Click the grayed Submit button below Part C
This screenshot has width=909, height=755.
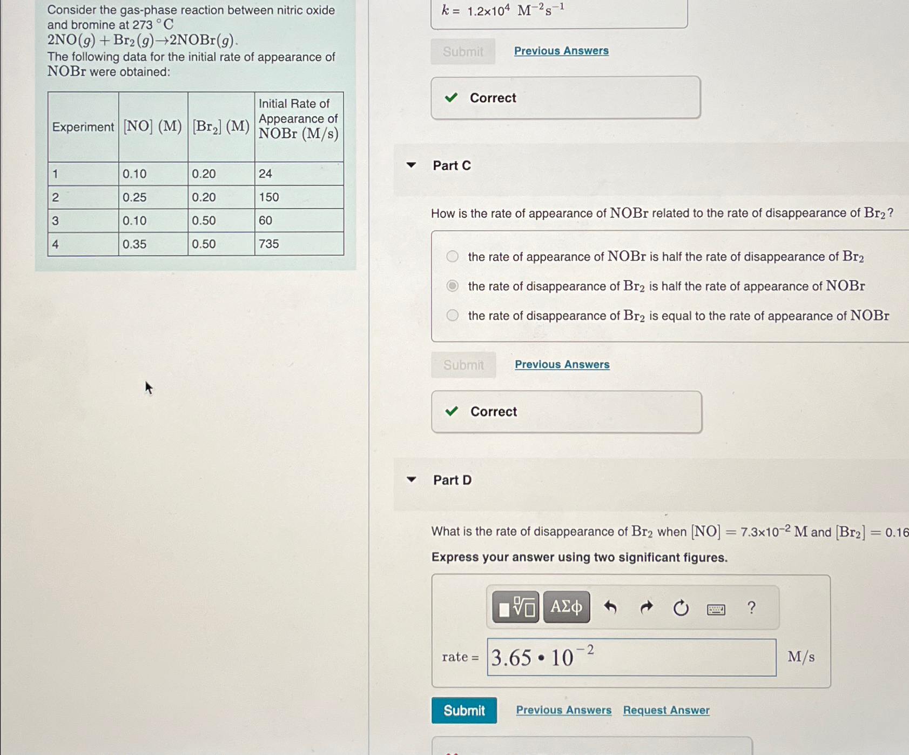click(x=463, y=365)
